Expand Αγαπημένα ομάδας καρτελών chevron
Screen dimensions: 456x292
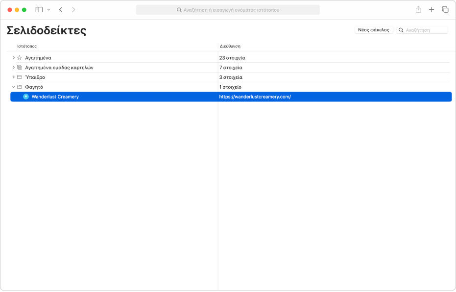[x=13, y=68]
